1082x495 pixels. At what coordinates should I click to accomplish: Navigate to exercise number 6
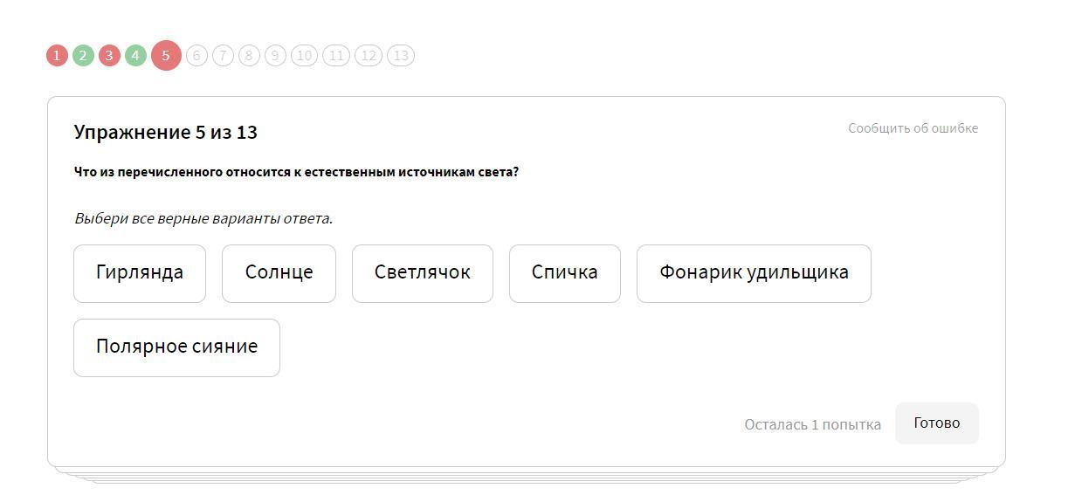pyautogui.click(x=196, y=56)
